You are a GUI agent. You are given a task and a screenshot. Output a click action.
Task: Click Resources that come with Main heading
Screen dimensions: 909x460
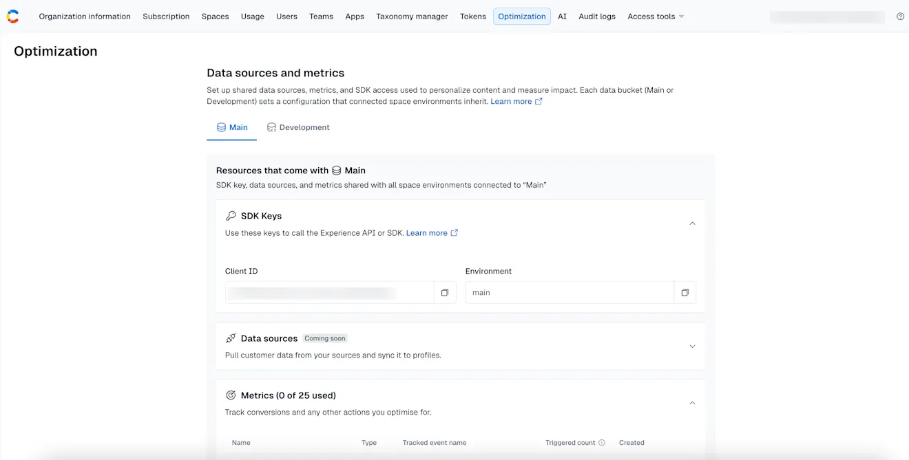click(x=291, y=171)
